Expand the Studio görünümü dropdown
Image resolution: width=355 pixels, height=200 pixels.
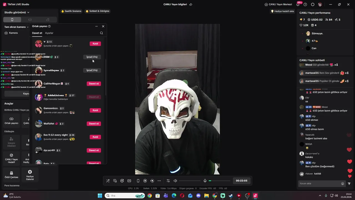[17, 12]
